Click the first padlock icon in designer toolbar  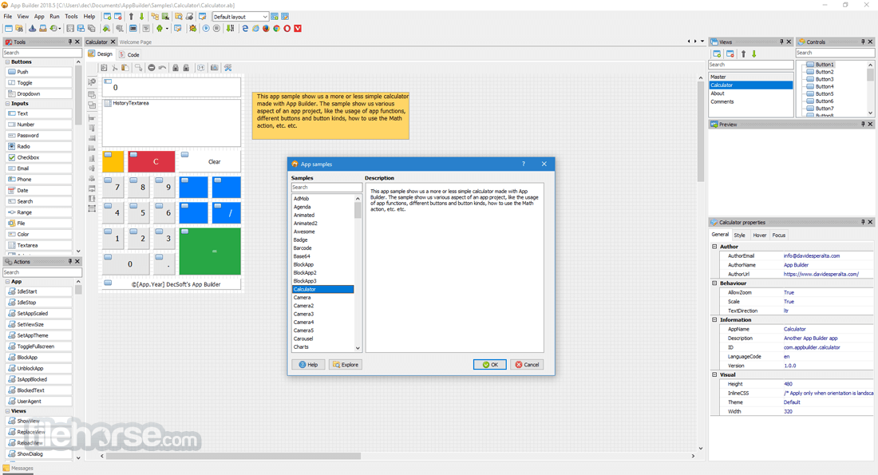(x=176, y=68)
